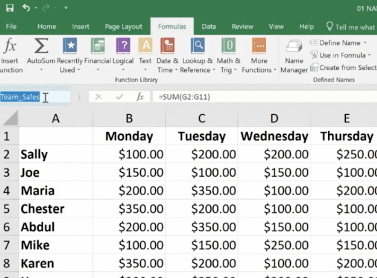Click the formula bar fx button
This screenshot has width=377, height=278.
[140, 97]
